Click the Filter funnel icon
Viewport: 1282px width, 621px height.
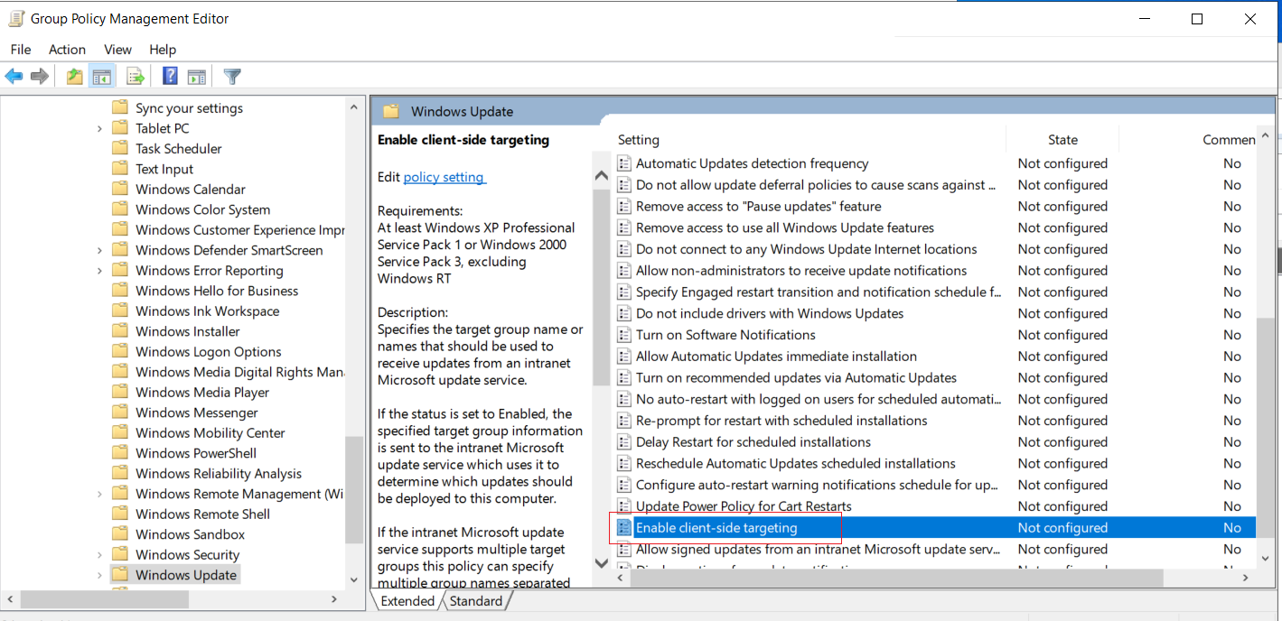click(x=232, y=77)
